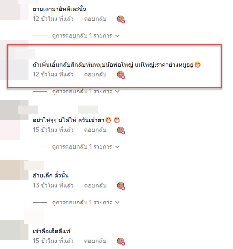Click the 13 ชั่วโมง ที่แล้ว timestamp
Image resolution: width=233 pixels, height=249 pixels.
[x=53, y=186]
